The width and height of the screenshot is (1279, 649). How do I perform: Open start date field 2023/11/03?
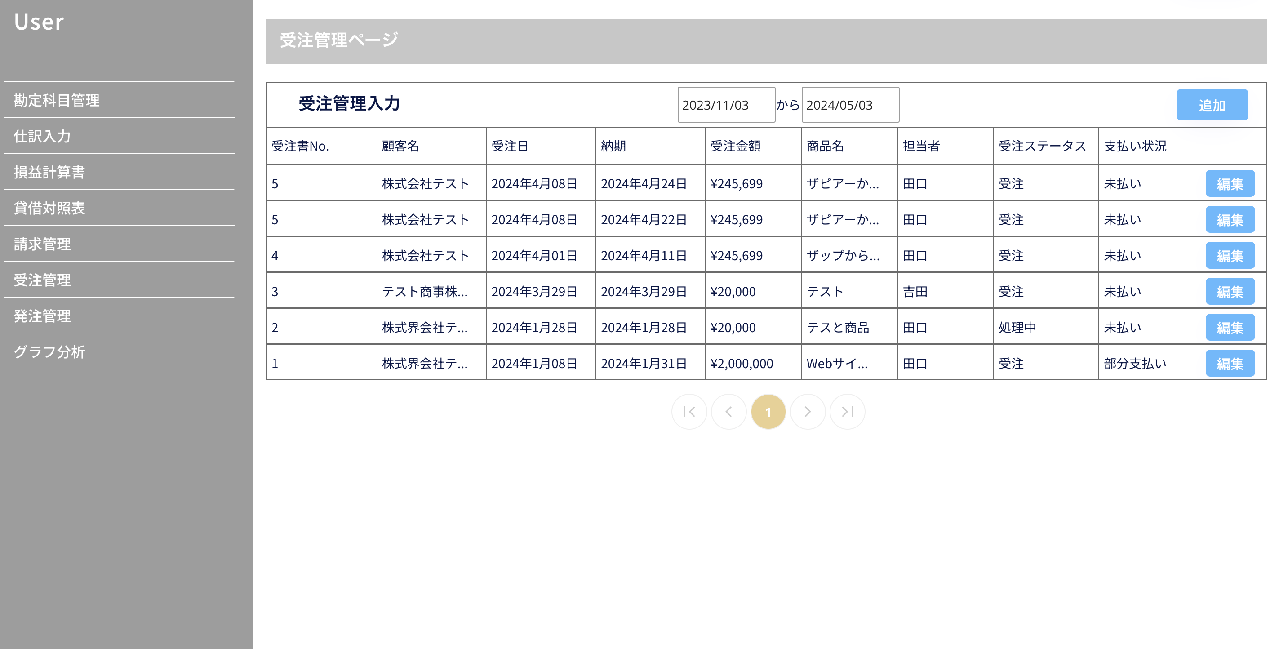[725, 105]
